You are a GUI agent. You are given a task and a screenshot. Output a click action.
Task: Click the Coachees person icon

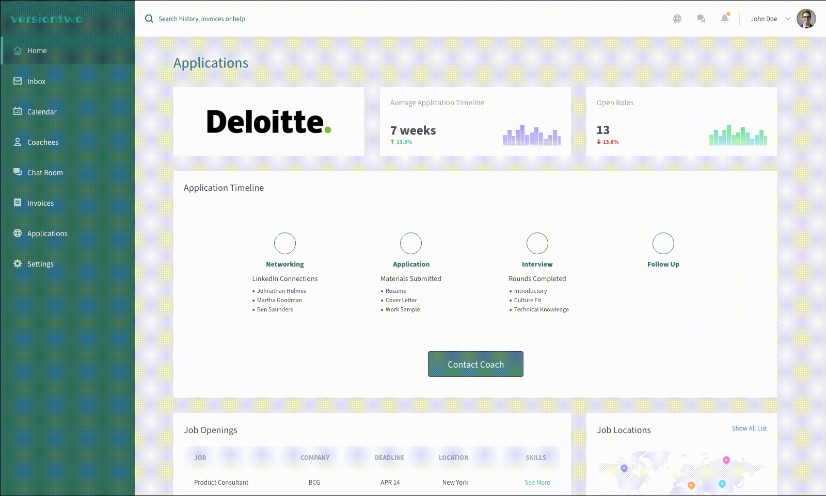click(x=18, y=142)
